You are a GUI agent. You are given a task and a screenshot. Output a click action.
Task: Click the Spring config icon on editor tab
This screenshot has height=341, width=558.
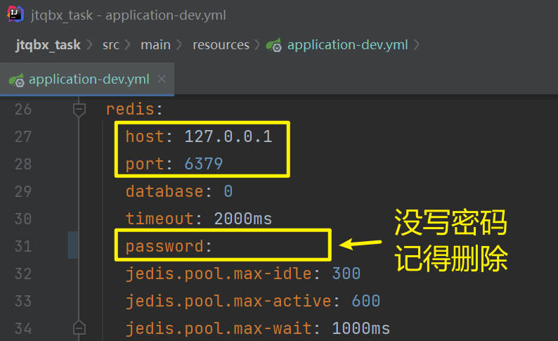[x=16, y=79]
